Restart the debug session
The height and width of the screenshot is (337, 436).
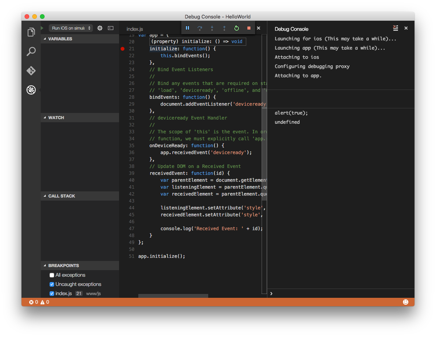(x=237, y=28)
